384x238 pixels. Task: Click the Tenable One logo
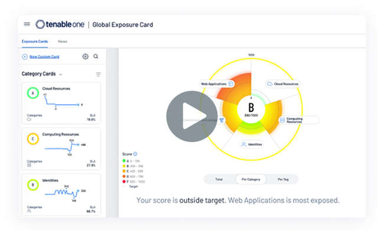click(x=60, y=24)
